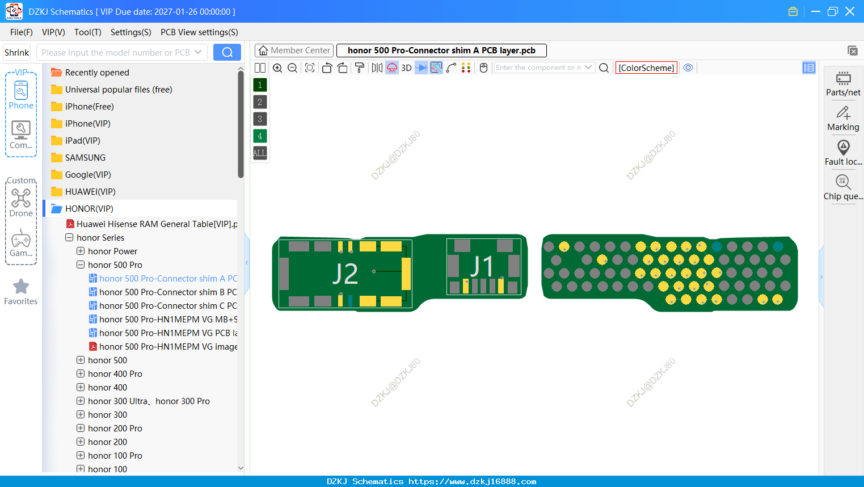Select the Computer category in sidebar

coord(21,135)
